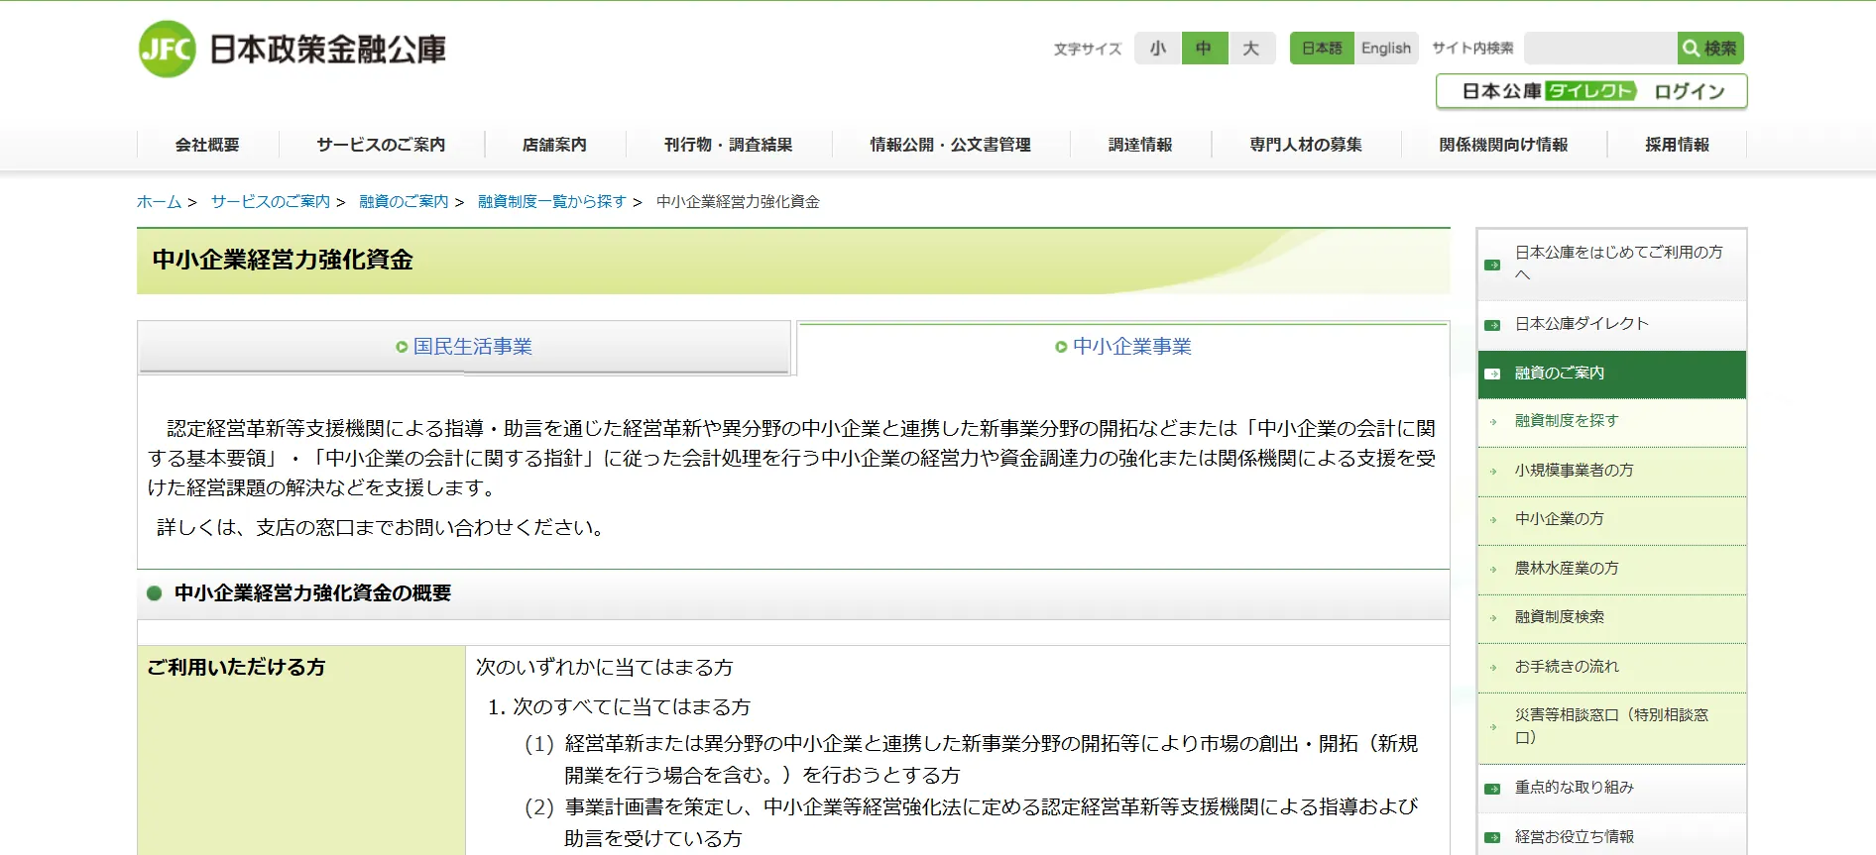Click arrow icon beside 融資のご案内 sidebar item
The image size is (1876, 855).
pos(1492,374)
